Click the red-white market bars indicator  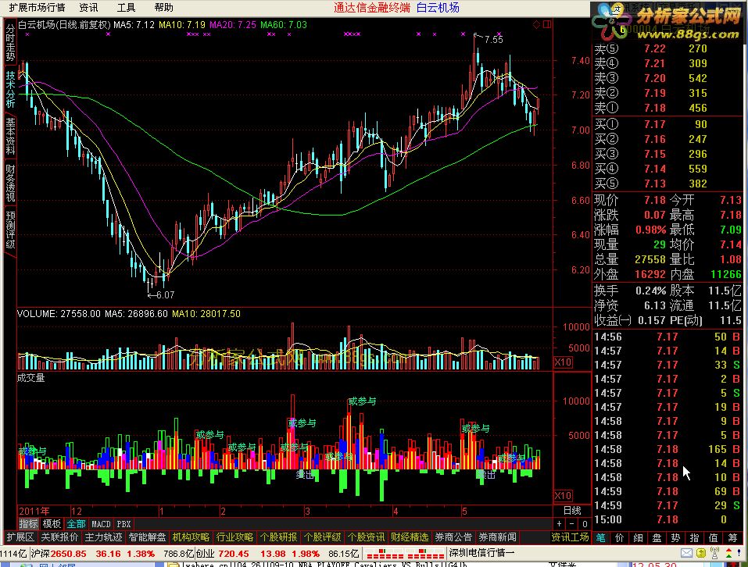coord(405,554)
